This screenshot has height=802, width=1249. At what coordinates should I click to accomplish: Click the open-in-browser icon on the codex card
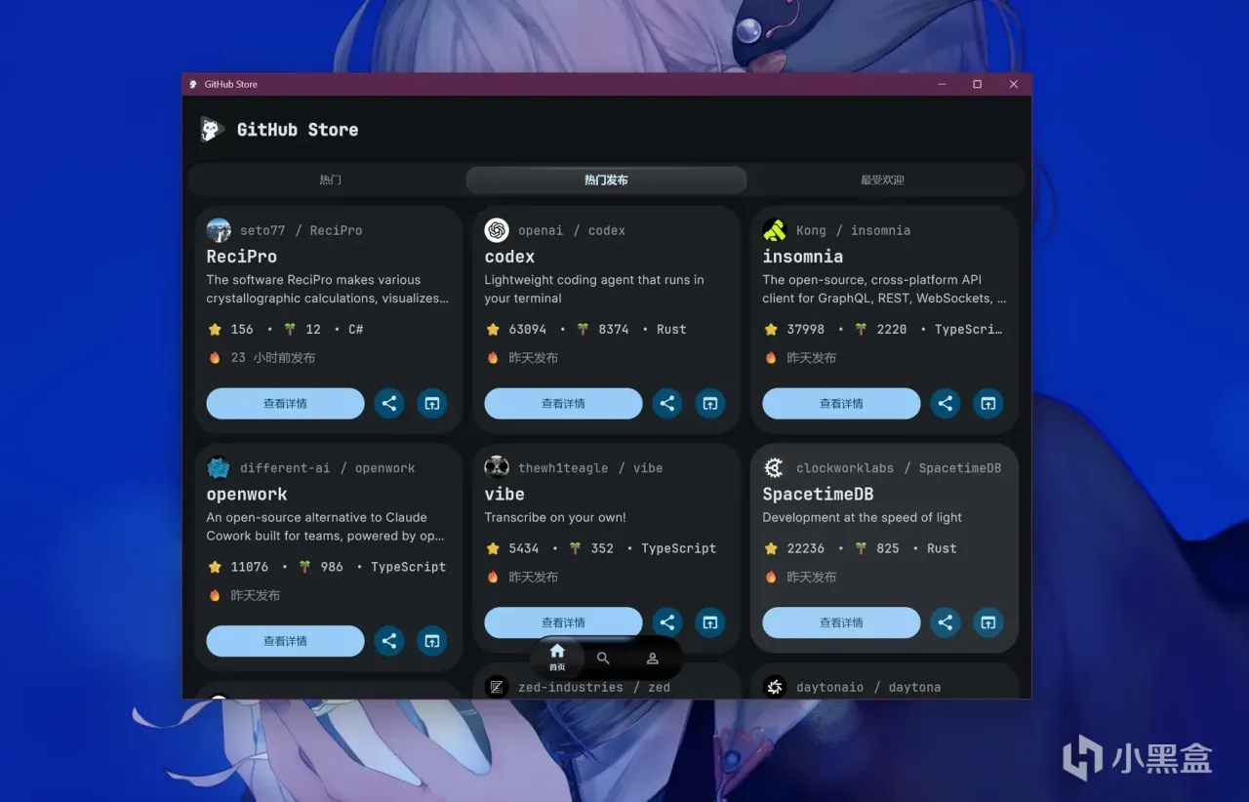710,403
